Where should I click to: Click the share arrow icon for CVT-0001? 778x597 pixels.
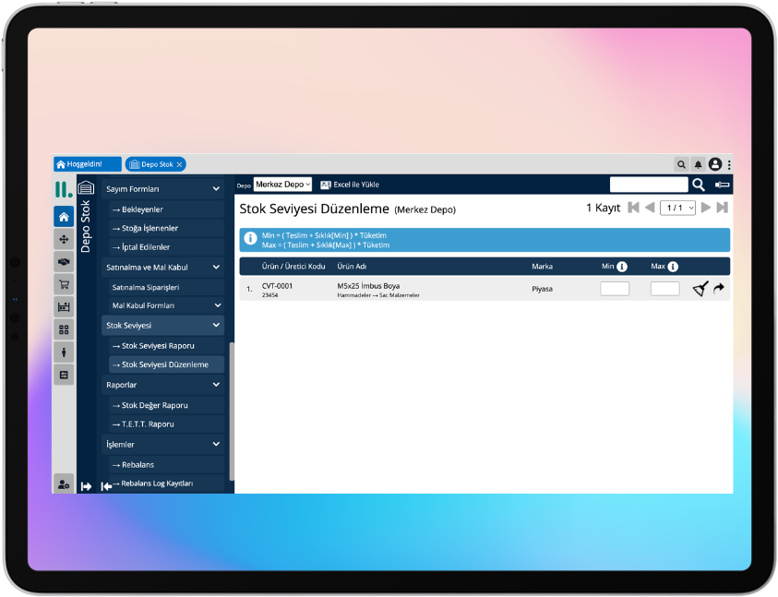(720, 289)
